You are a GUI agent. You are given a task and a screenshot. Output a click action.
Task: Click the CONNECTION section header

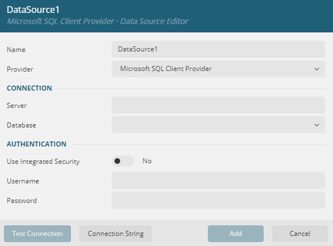coord(29,88)
